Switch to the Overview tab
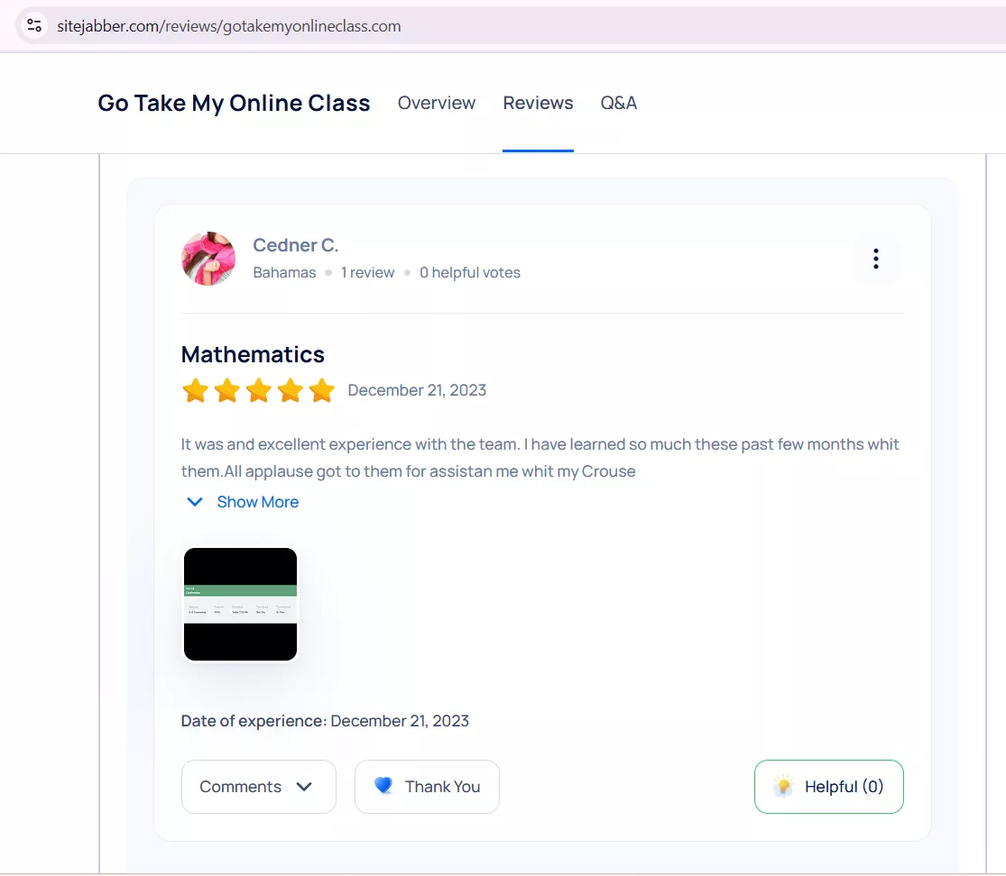 coord(436,103)
